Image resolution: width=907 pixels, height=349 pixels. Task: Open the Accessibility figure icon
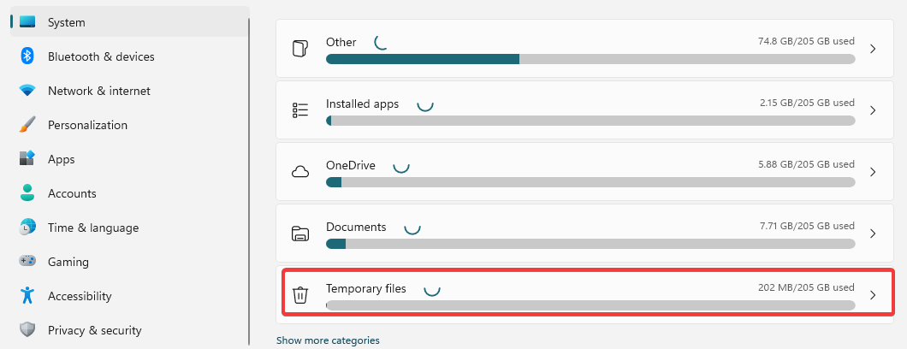[x=27, y=295]
